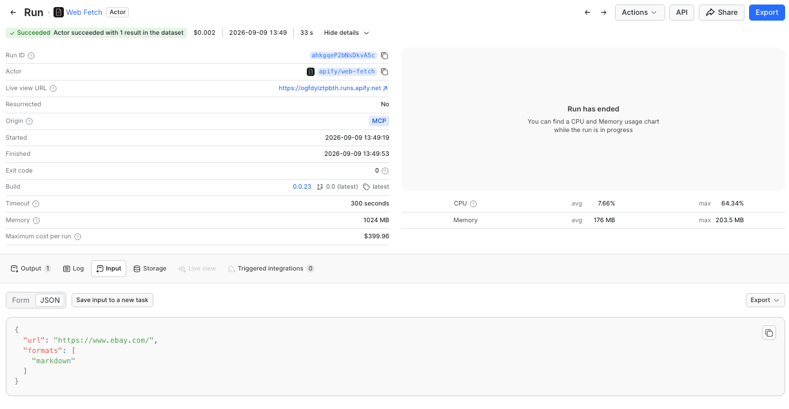This screenshot has height=409, width=789.
Task: Show help for Origin
Action: pyautogui.click(x=30, y=121)
